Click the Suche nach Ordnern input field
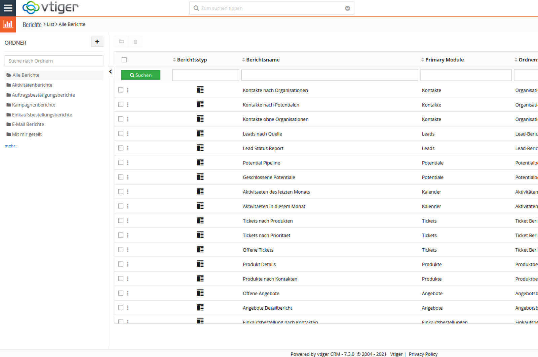The width and height of the screenshot is (538, 357). tap(54, 61)
